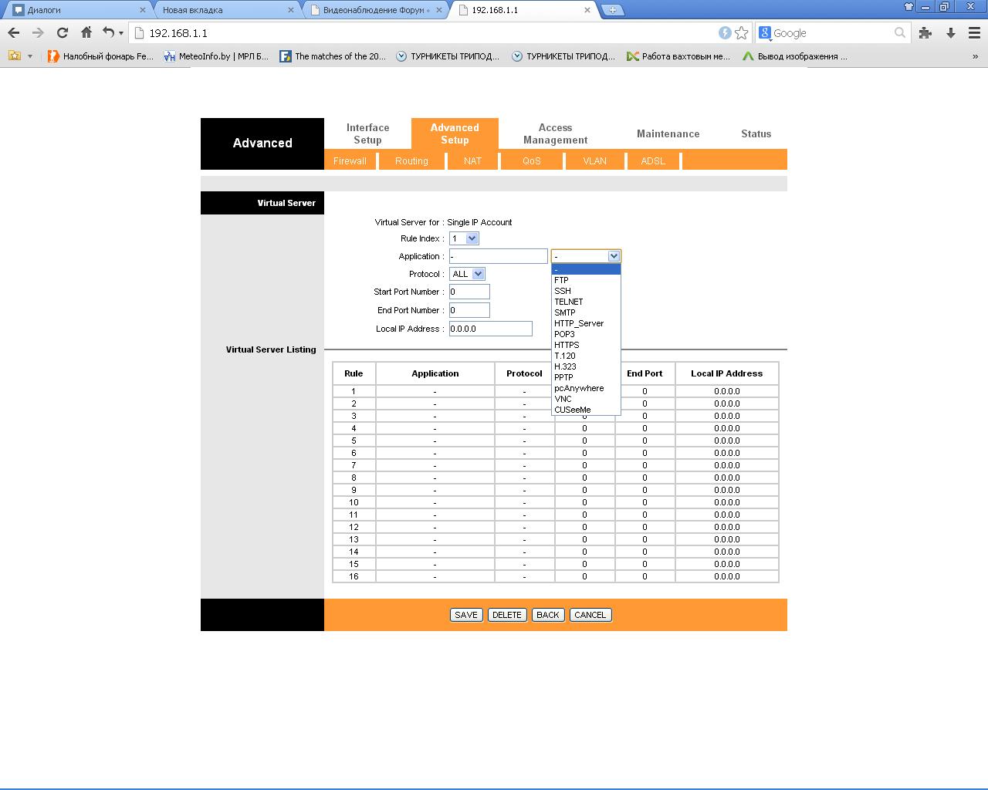The width and height of the screenshot is (988, 790).
Task: Open Chrome menu hamburger icon
Action: point(974,33)
